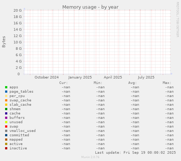The width and height of the screenshot is (181, 161).
Task: Click the Cur value in apps row
Action: pyautogui.click(x=66, y=87)
